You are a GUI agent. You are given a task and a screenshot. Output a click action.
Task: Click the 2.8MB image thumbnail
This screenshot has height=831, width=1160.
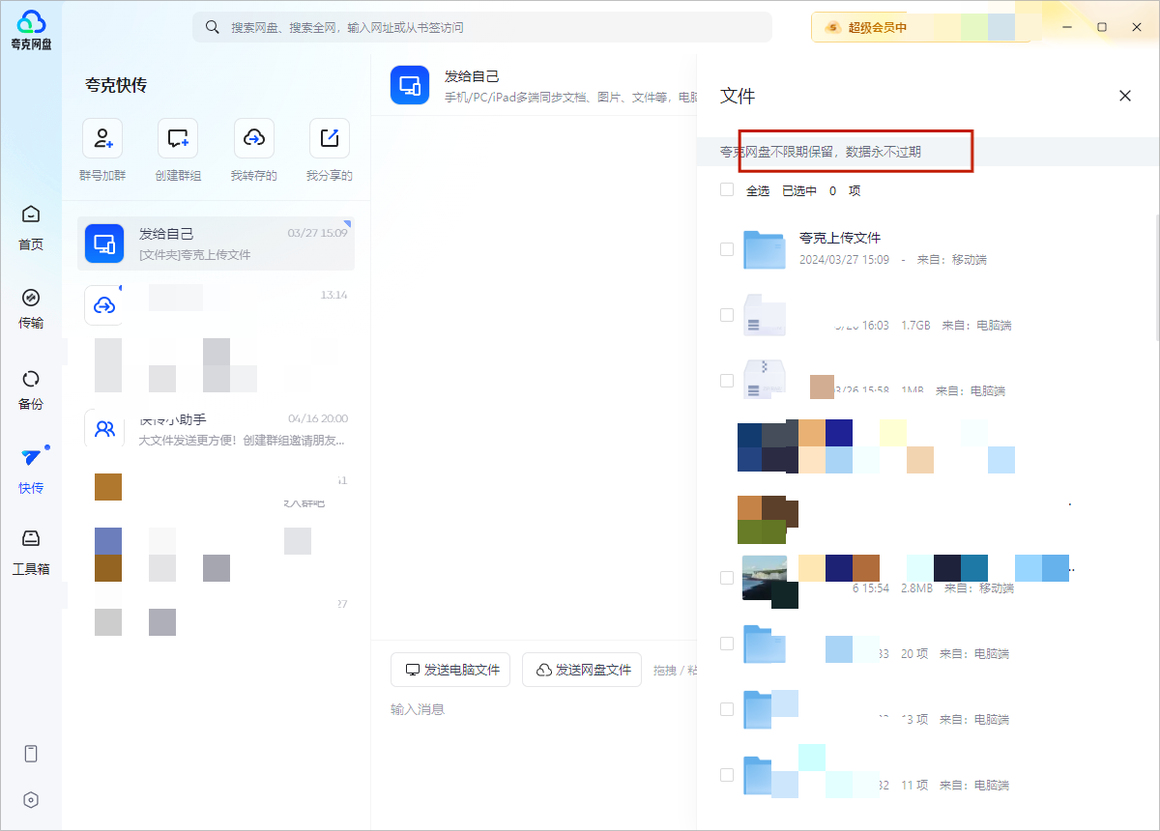[x=765, y=577]
